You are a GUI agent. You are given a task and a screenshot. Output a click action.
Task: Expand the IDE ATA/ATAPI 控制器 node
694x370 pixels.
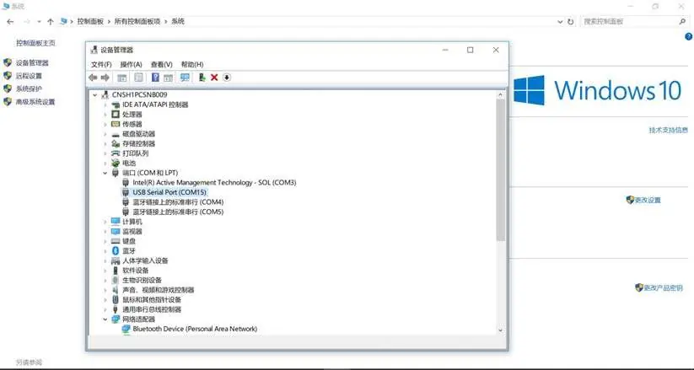click(105, 105)
